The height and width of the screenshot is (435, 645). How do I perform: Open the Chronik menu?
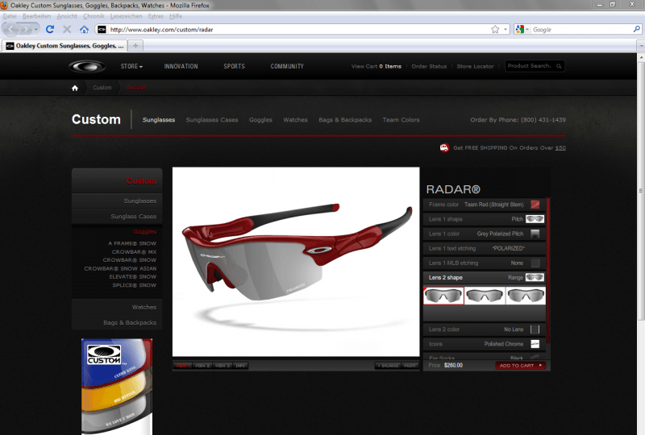click(94, 16)
